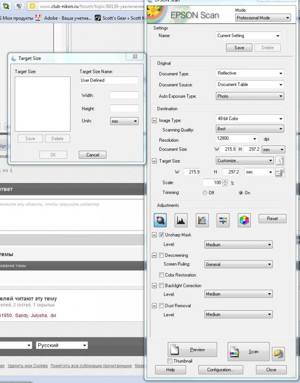
Task: Save the current EPSON Scan setting
Action: (x=239, y=48)
